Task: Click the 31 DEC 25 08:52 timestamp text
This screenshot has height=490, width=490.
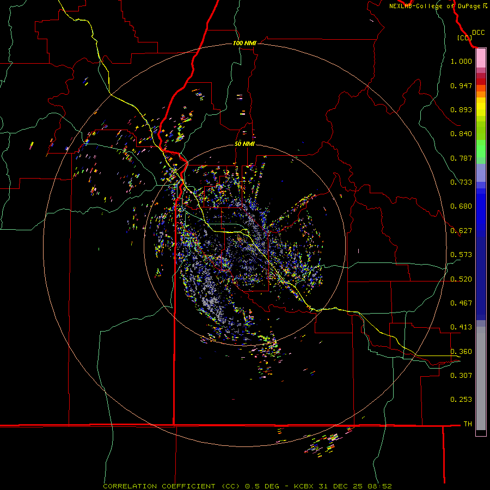Action: (355, 486)
